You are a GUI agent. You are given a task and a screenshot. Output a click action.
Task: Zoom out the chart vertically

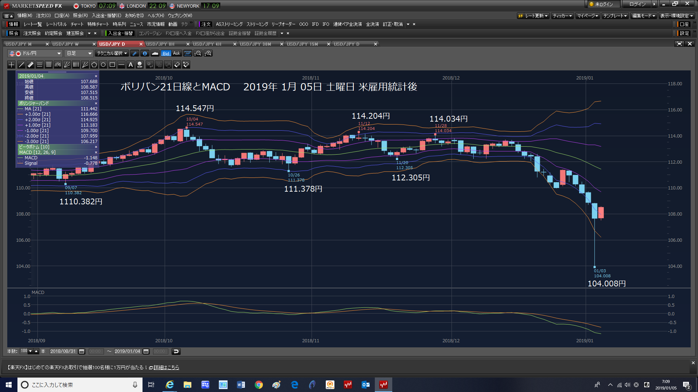(x=198, y=53)
